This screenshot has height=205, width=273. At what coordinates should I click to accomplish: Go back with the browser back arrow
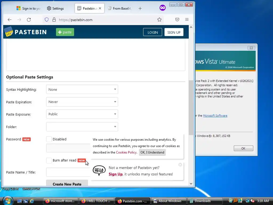10,20
